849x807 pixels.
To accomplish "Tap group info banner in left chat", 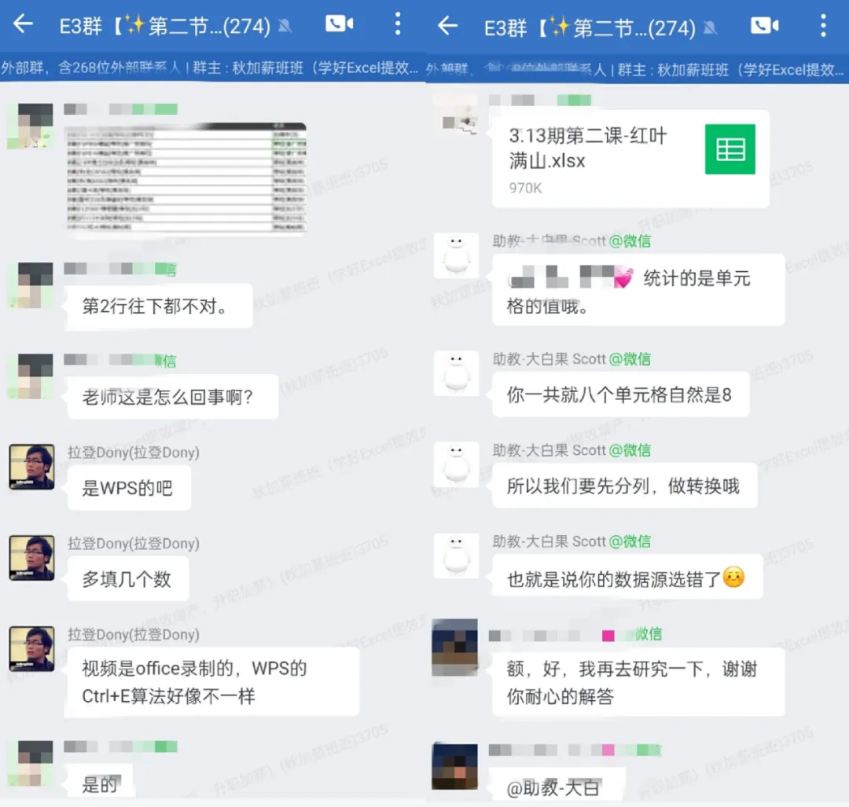I will (x=211, y=68).
